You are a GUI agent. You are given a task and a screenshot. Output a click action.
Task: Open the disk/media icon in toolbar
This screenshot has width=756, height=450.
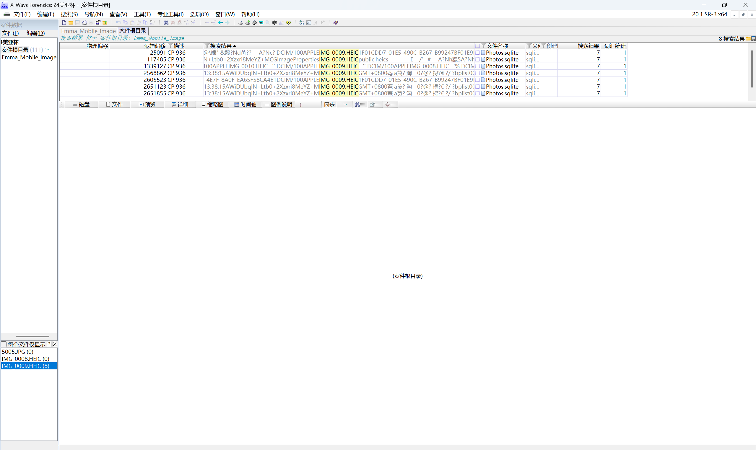pos(240,23)
